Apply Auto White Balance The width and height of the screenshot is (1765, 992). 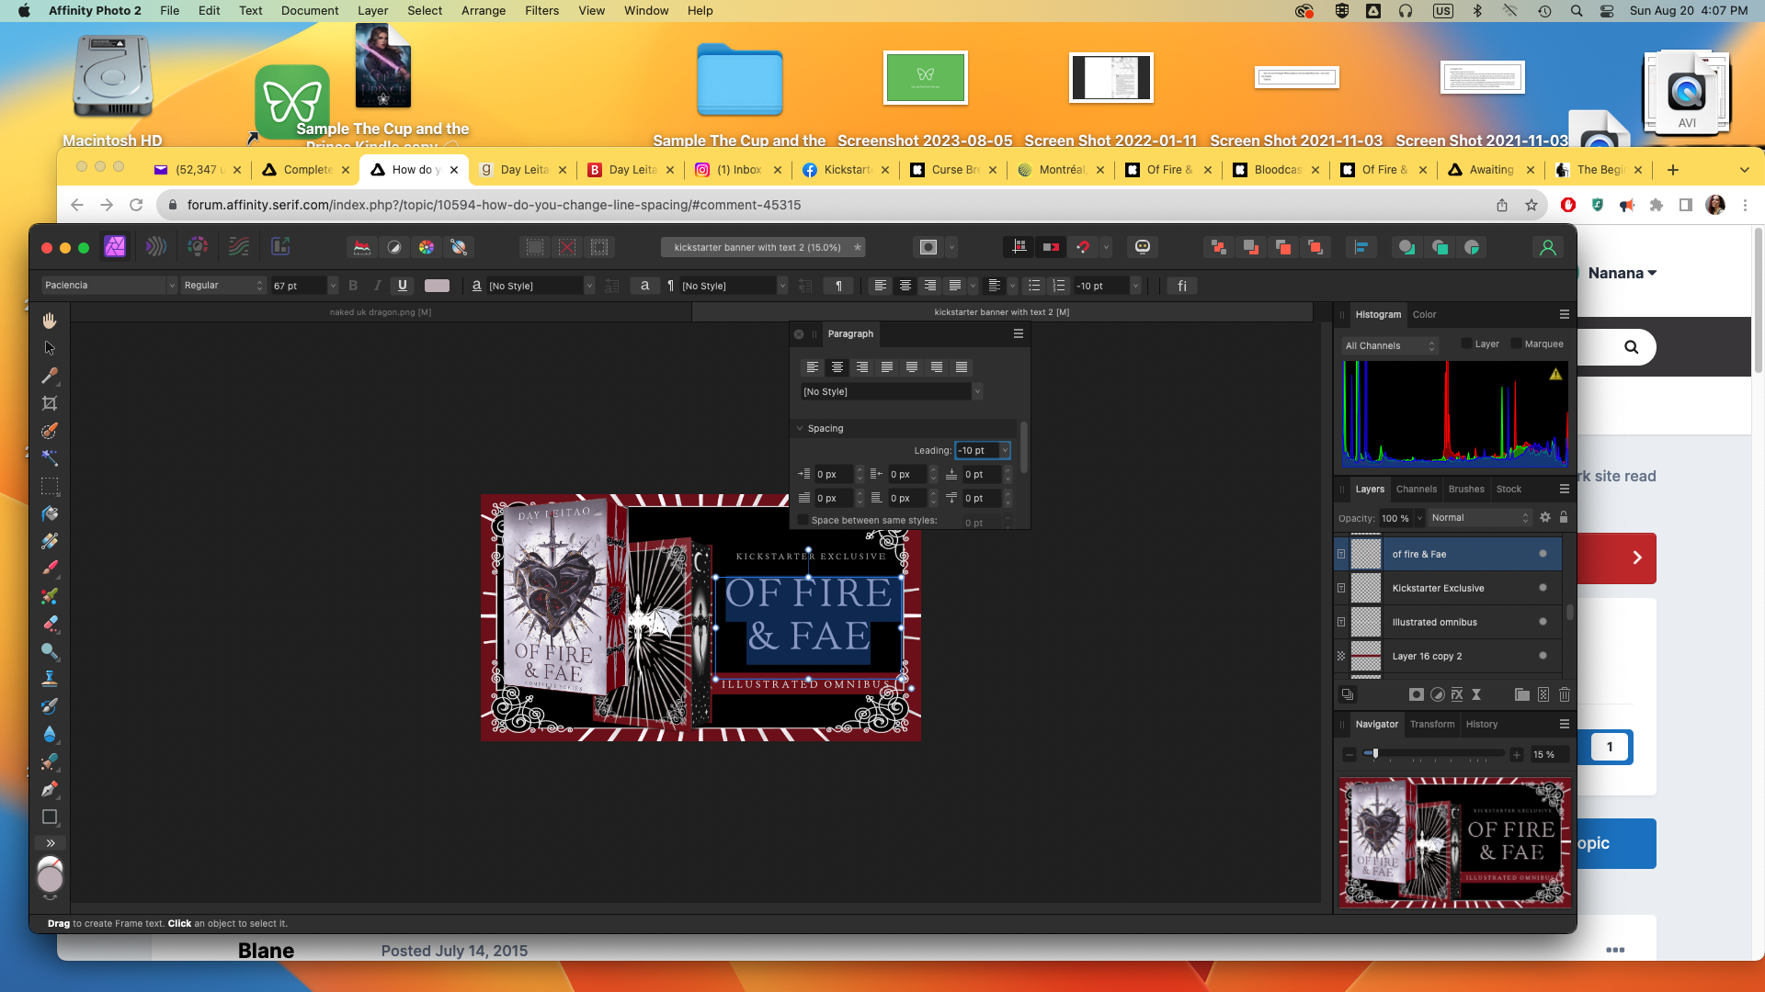coord(459,247)
